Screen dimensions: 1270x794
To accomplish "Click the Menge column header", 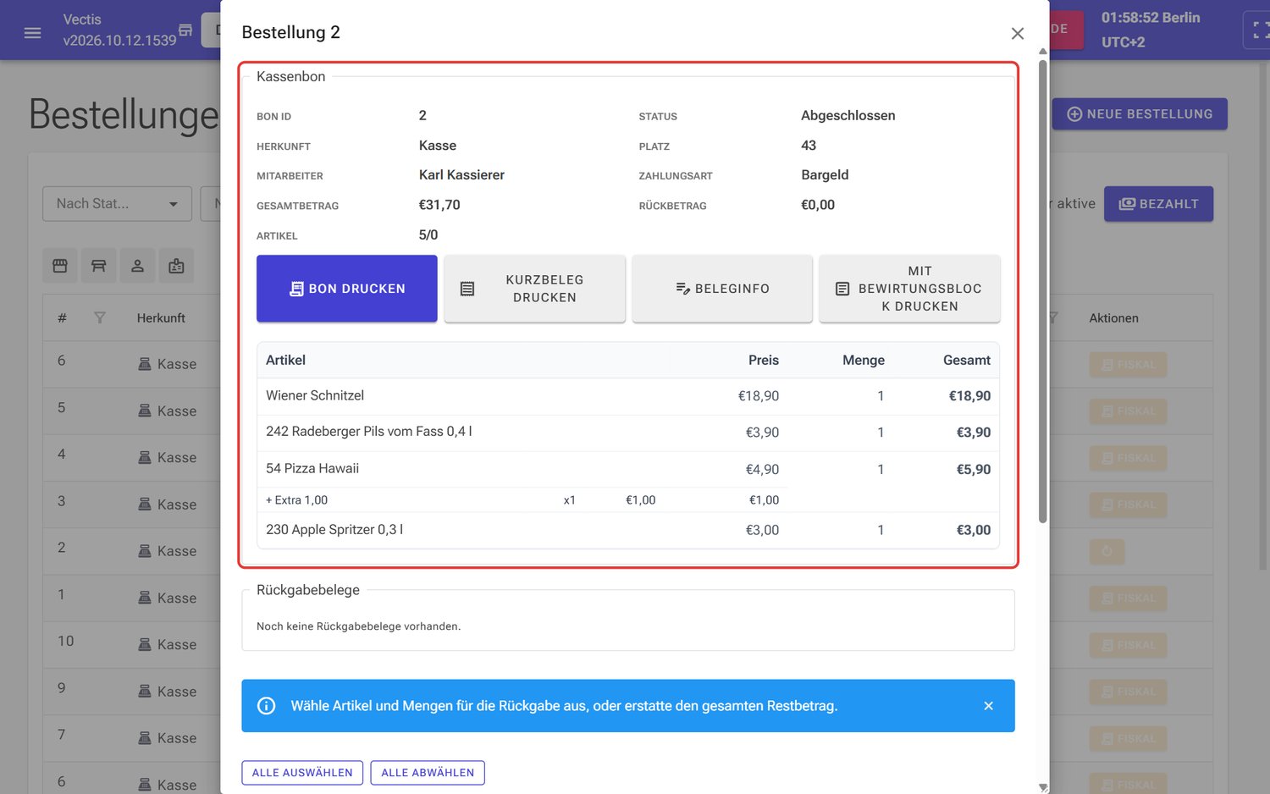I will [863, 361].
